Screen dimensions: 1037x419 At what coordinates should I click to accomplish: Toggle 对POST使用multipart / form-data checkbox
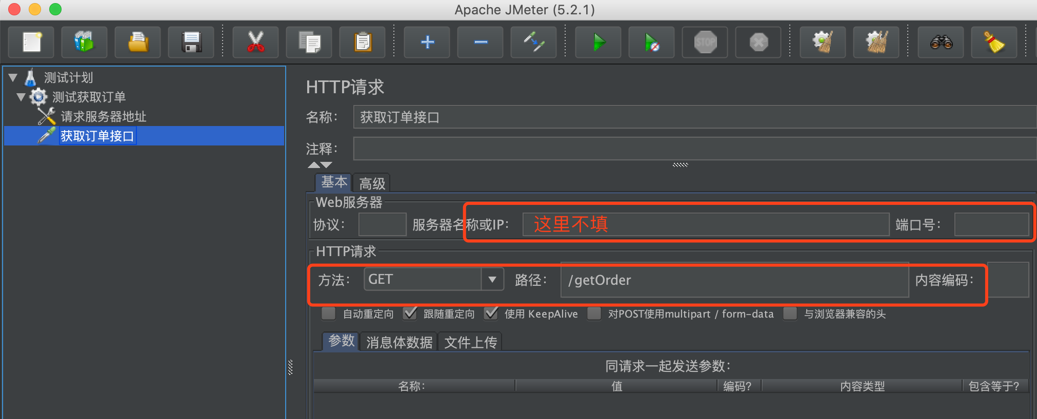594,313
